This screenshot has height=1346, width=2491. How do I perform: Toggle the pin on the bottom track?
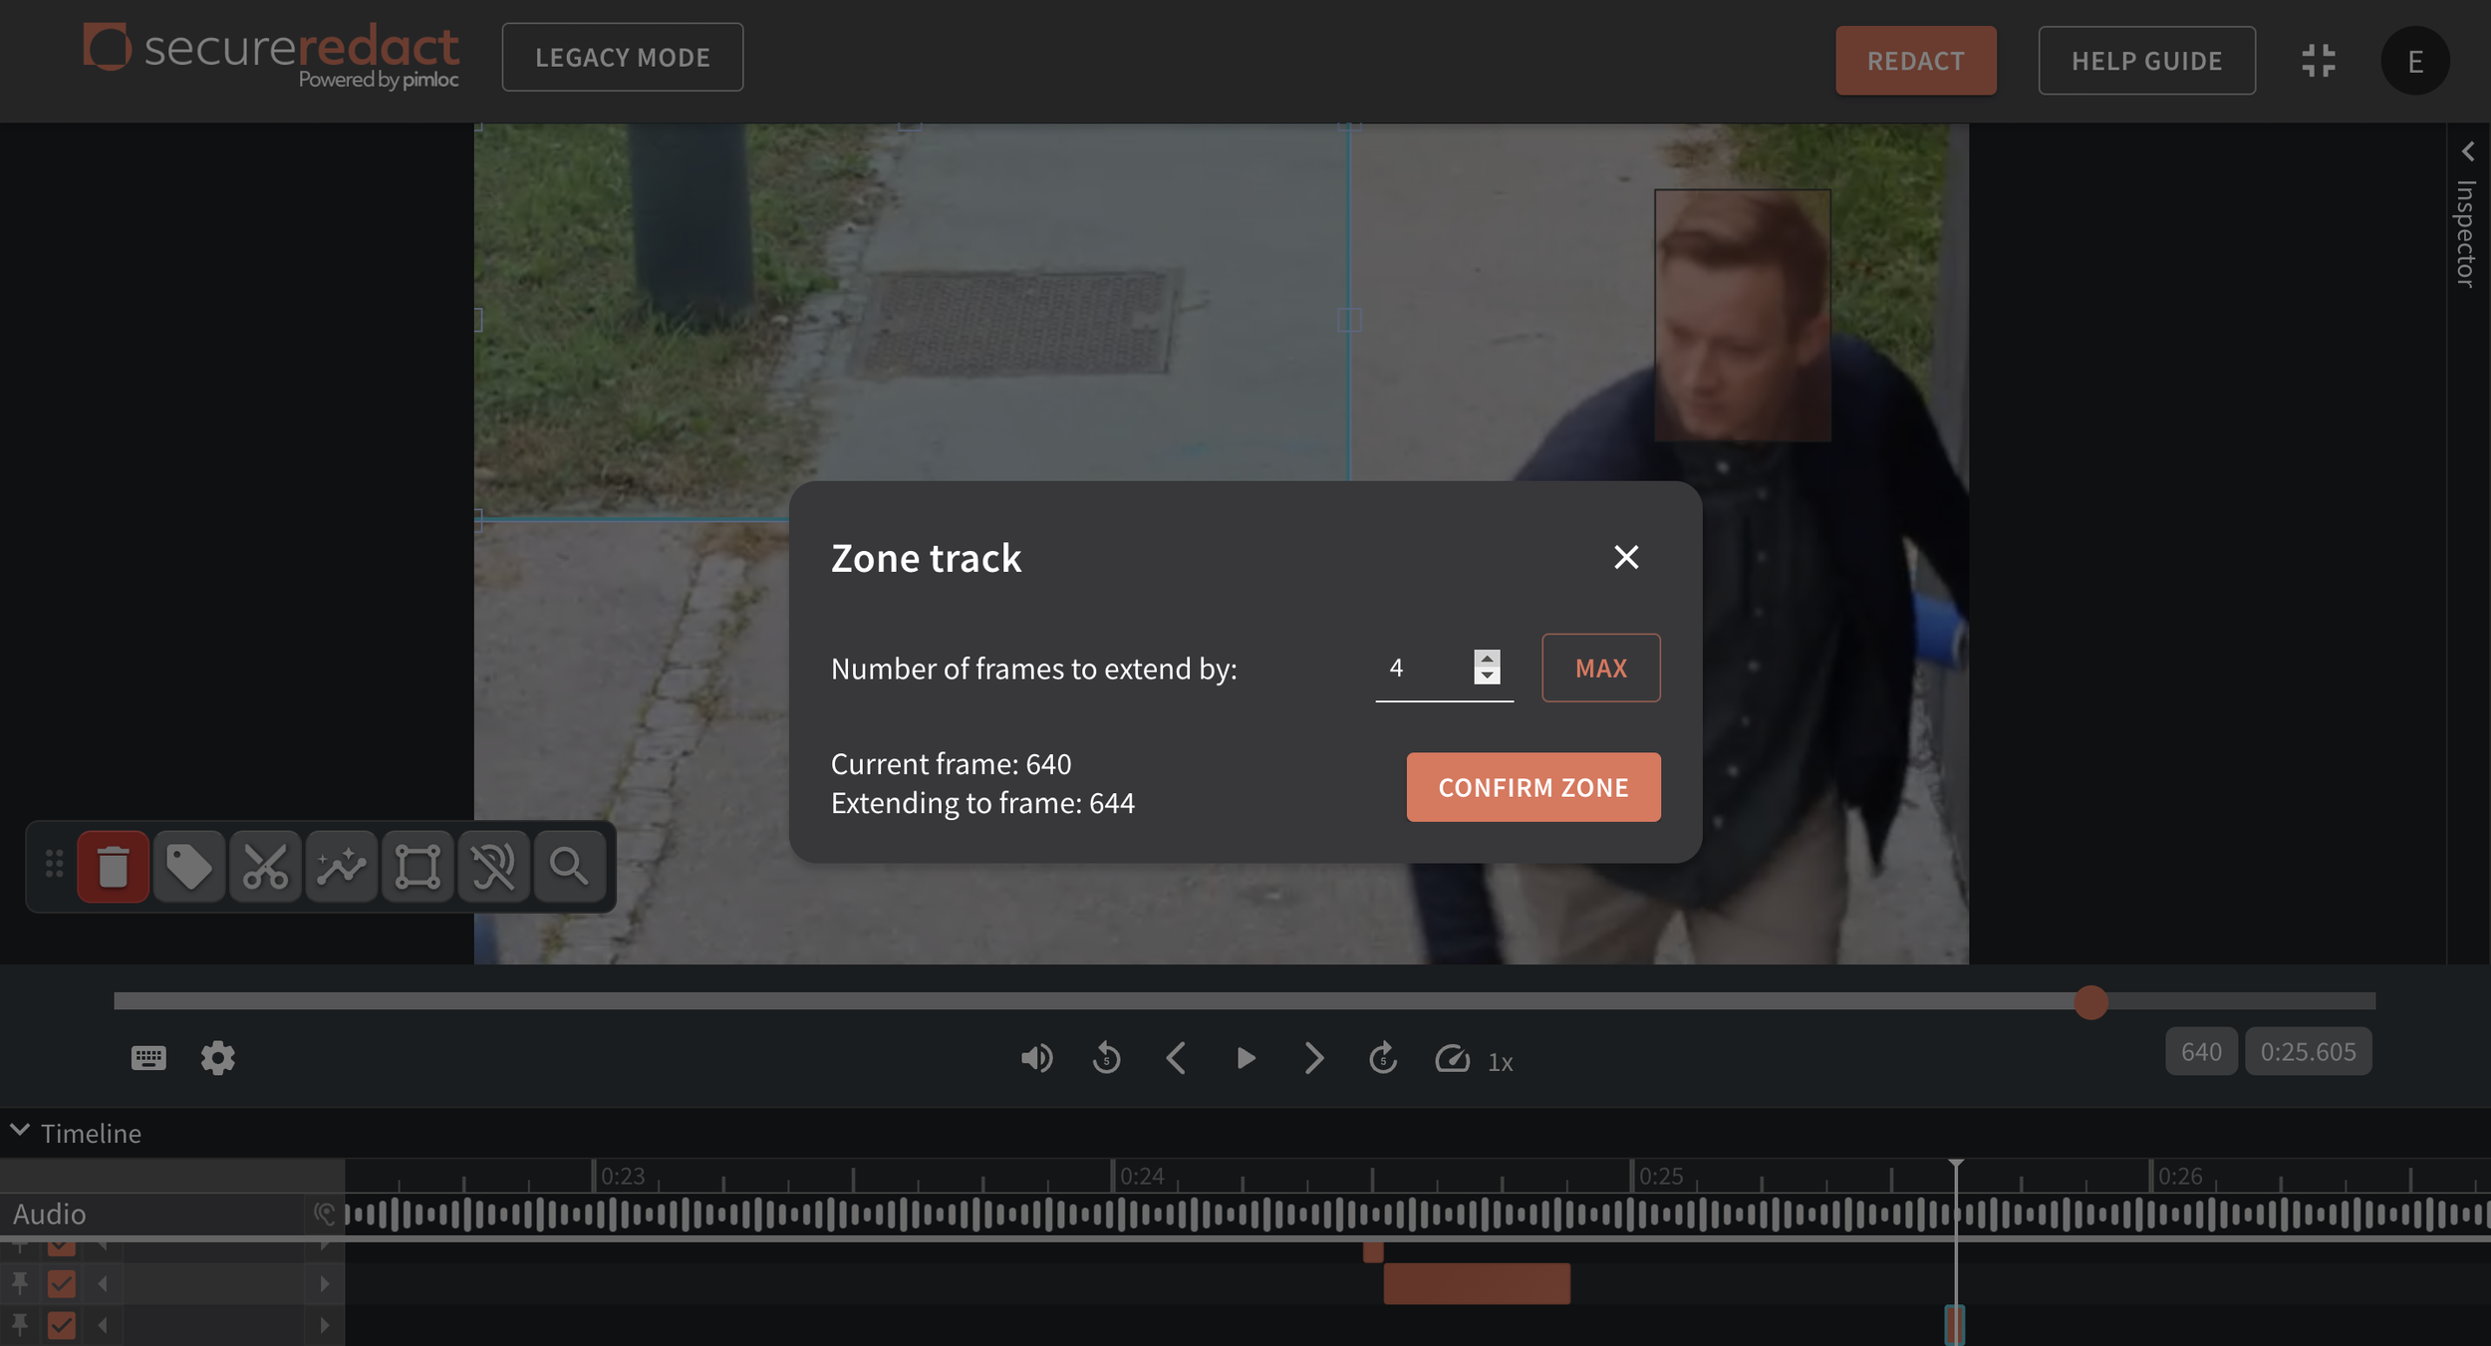22,1325
